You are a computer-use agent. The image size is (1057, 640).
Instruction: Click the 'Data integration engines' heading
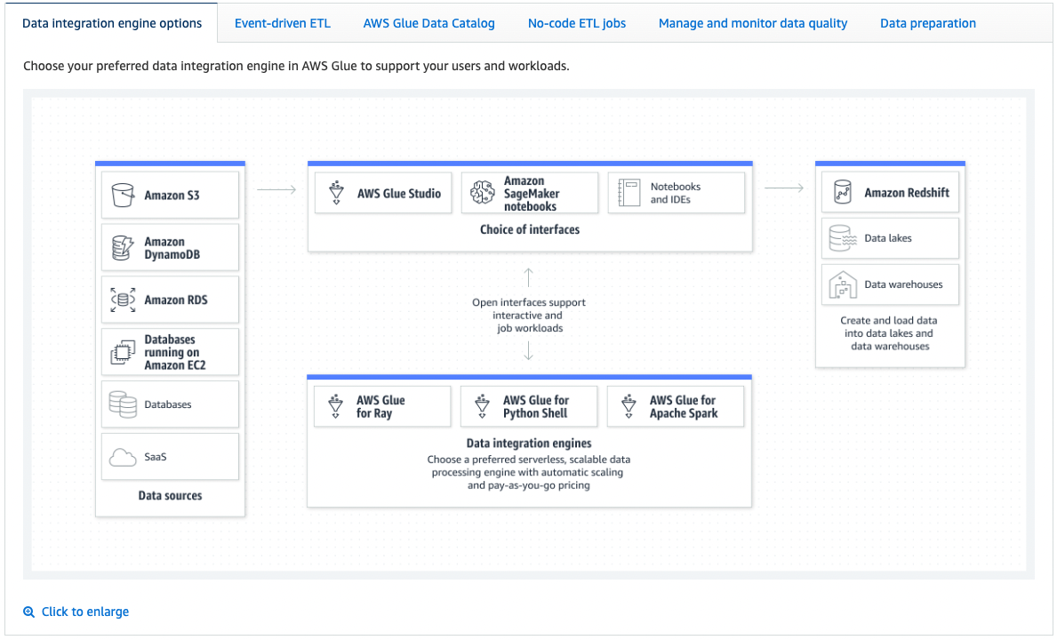[529, 444]
